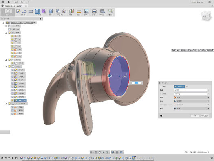Toggle visibility bulb for ボディ1
This screenshot has height=161, width=214.
(12, 63)
